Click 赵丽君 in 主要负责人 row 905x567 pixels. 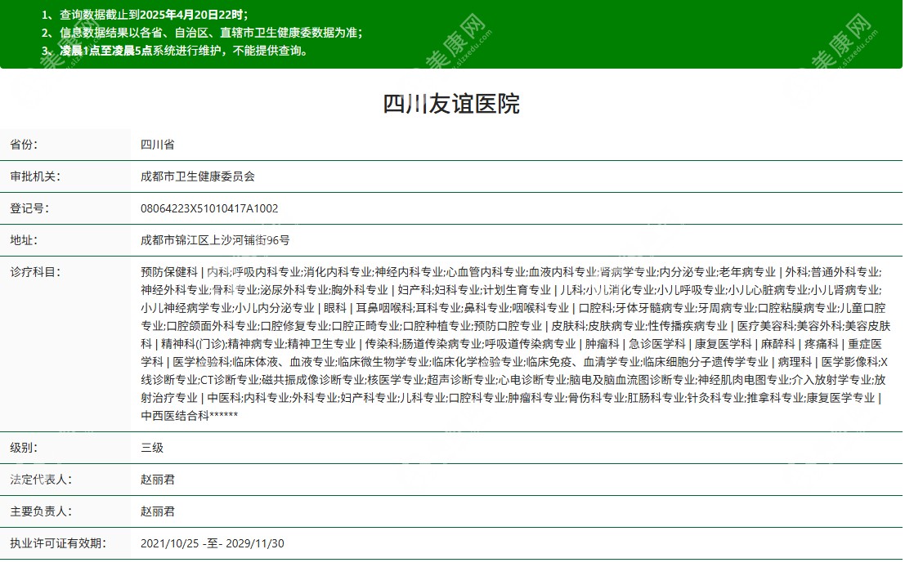point(158,511)
